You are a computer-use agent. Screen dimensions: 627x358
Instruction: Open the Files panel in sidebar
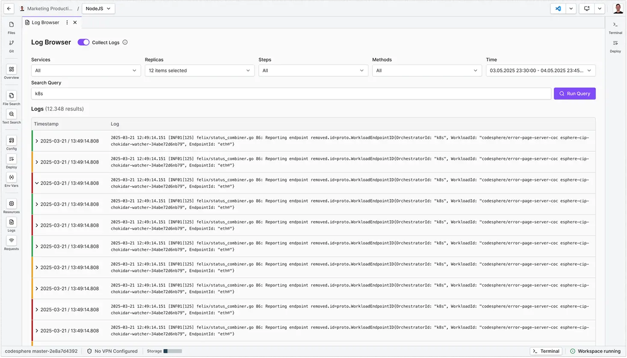[x=12, y=27]
